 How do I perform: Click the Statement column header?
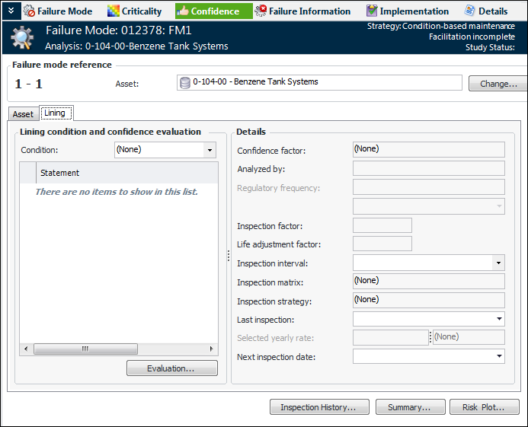[x=127, y=173]
